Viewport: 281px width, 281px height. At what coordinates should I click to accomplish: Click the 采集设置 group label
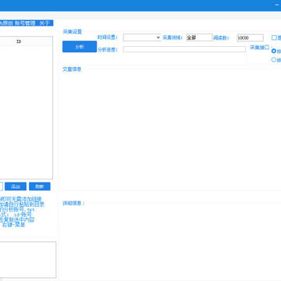click(x=72, y=31)
